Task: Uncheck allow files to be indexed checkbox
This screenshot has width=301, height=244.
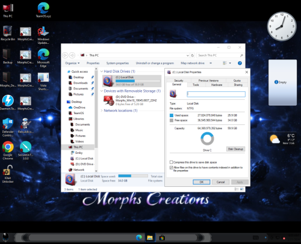Action: click(x=171, y=167)
